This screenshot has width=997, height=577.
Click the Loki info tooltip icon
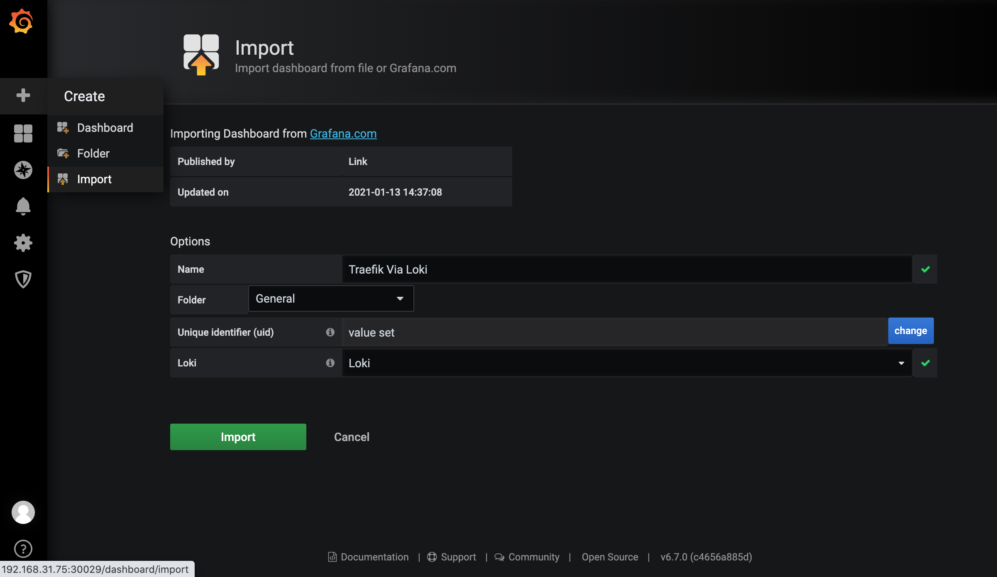click(x=330, y=363)
